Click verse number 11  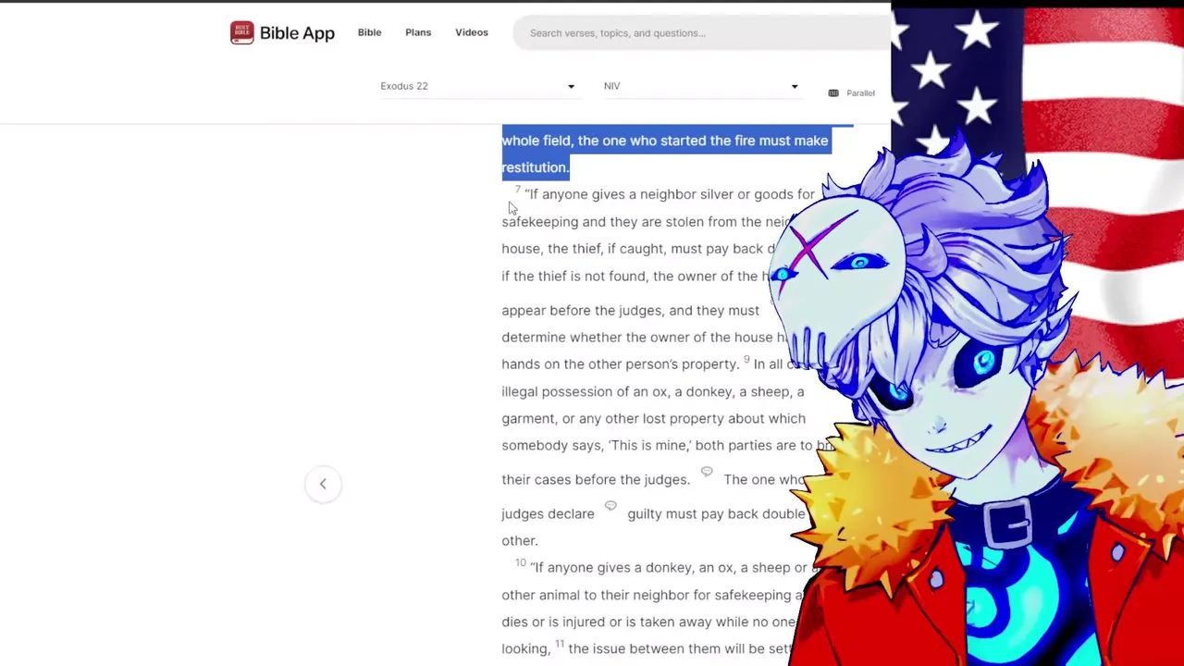coord(559,644)
